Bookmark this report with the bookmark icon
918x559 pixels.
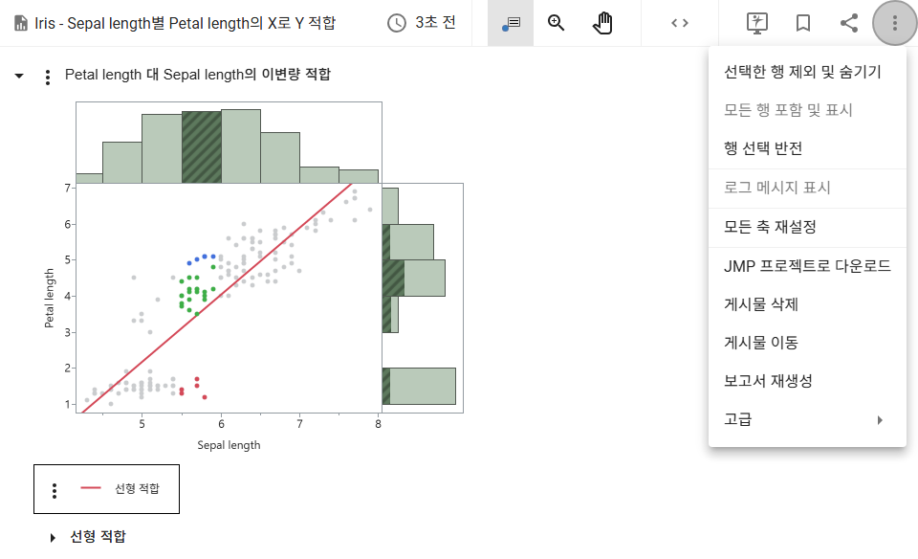coord(803,23)
